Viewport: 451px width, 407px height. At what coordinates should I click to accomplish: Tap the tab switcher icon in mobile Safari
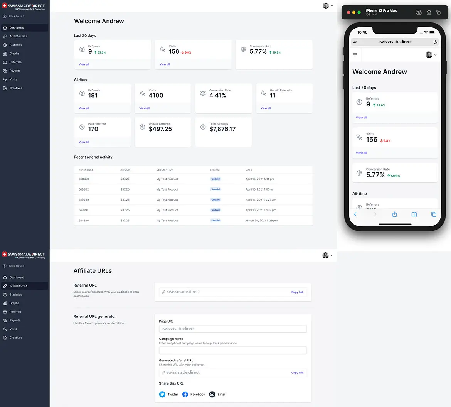(x=434, y=214)
